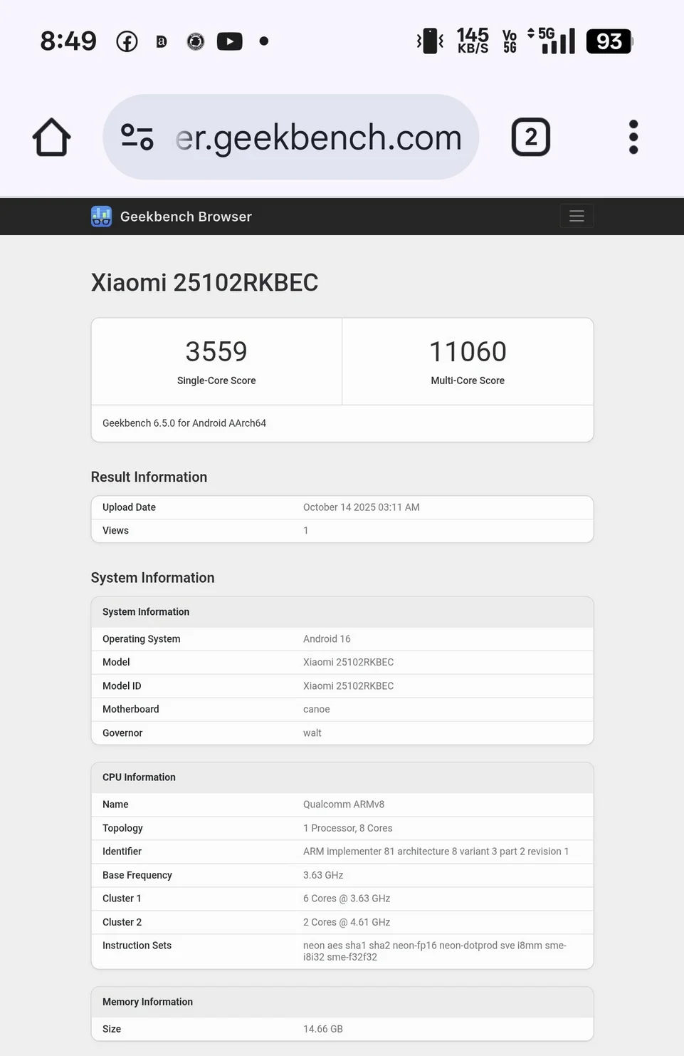This screenshot has height=1056, width=684.
Task: Open the browser home screen icon
Action: tap(50, 137)
